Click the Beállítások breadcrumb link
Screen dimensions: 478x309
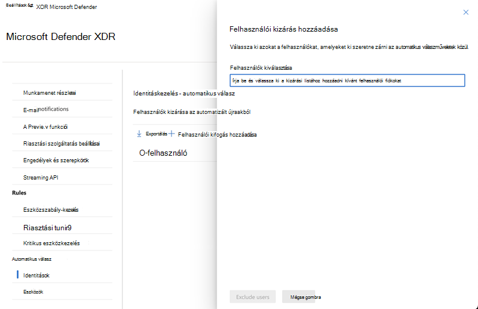(x=20, y=5)
